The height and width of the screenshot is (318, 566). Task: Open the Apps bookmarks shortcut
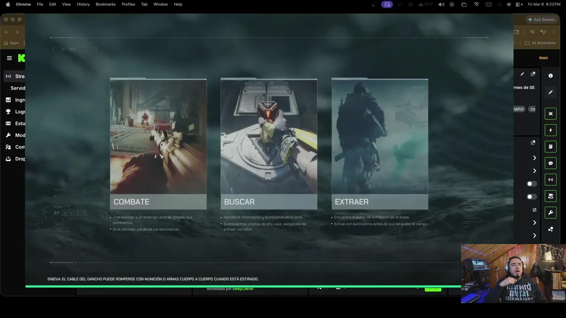[11, 43]
